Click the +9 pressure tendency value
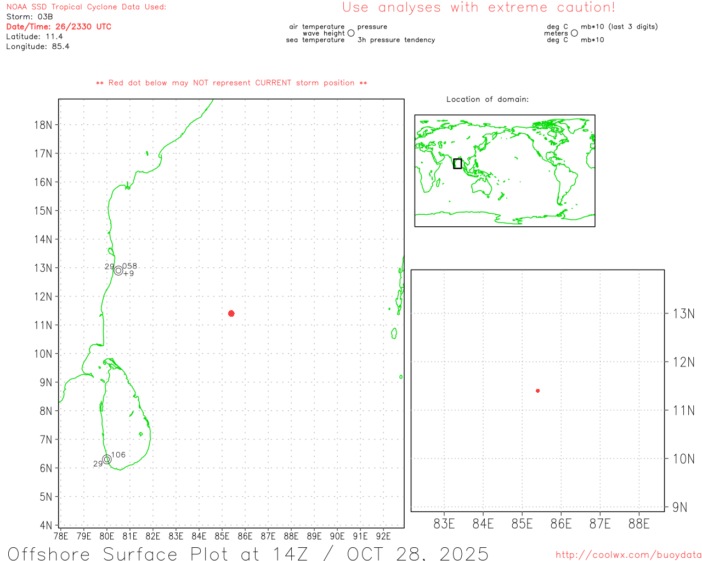Image resolution: width=702 pixels, height=561 pixels. [x=129, y=273]
